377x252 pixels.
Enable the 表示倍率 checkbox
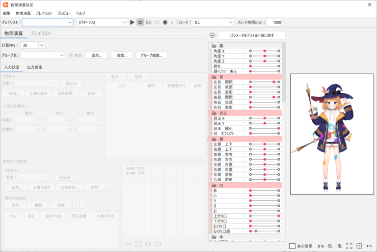292,246
